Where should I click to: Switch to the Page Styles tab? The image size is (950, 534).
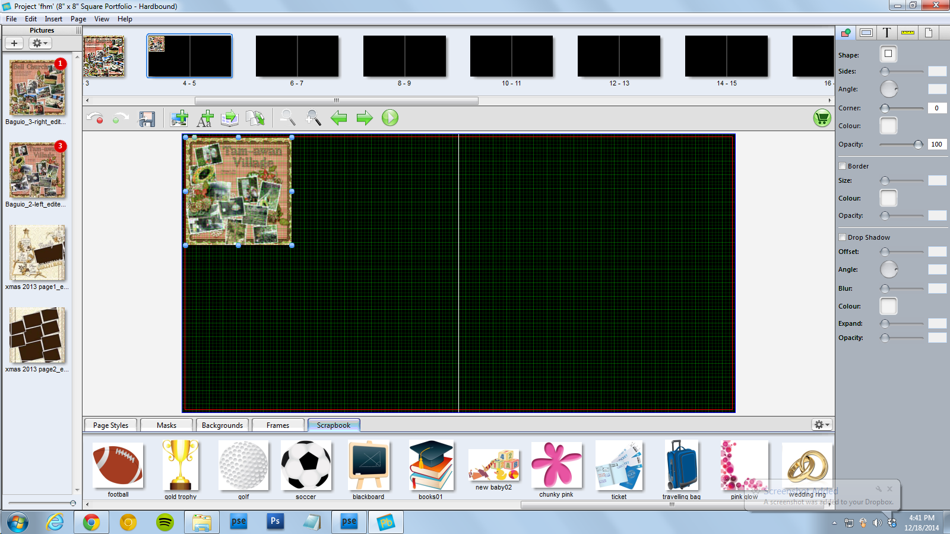(110, 425)
